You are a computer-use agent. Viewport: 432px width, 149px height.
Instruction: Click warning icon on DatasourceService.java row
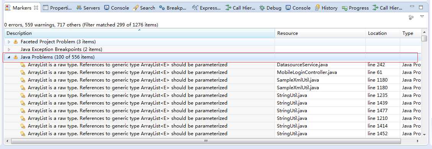(x=23, y=65)
